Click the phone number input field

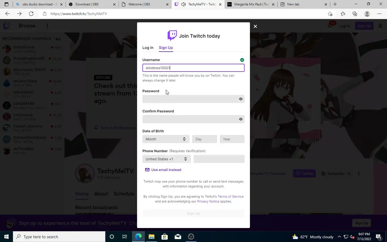pyautogui.click(x=219, y=159)
